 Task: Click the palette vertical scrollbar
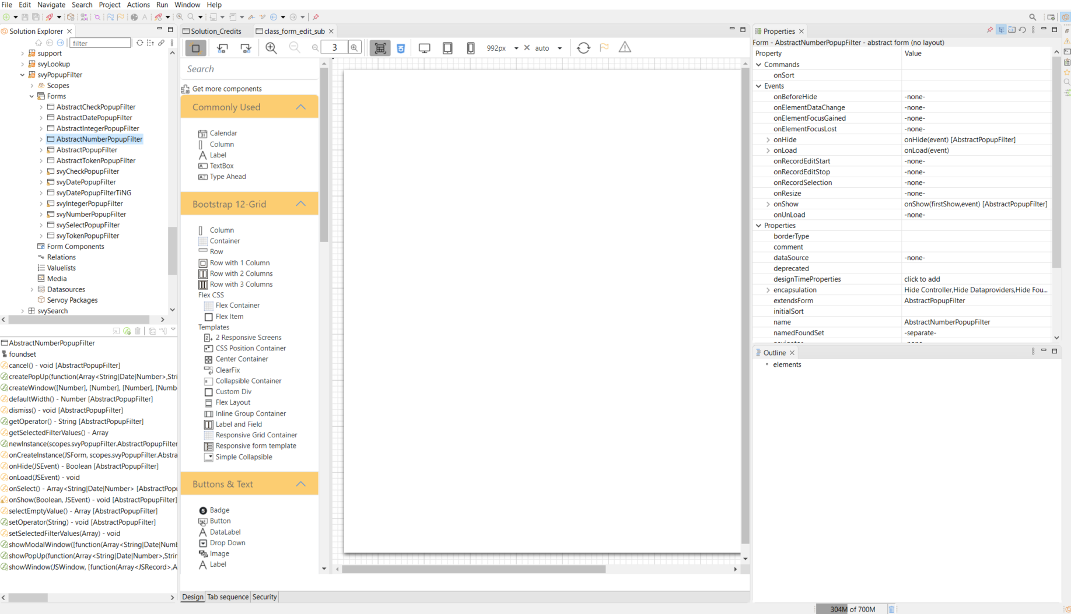coord(324,154)
